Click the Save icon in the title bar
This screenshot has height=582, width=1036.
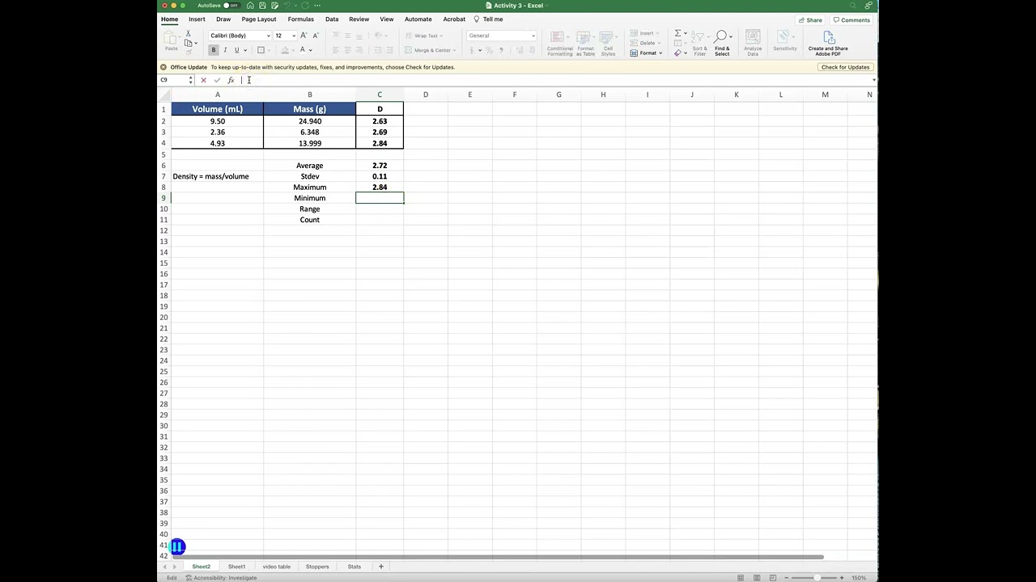pyautogui.click(x=262, y=6)
